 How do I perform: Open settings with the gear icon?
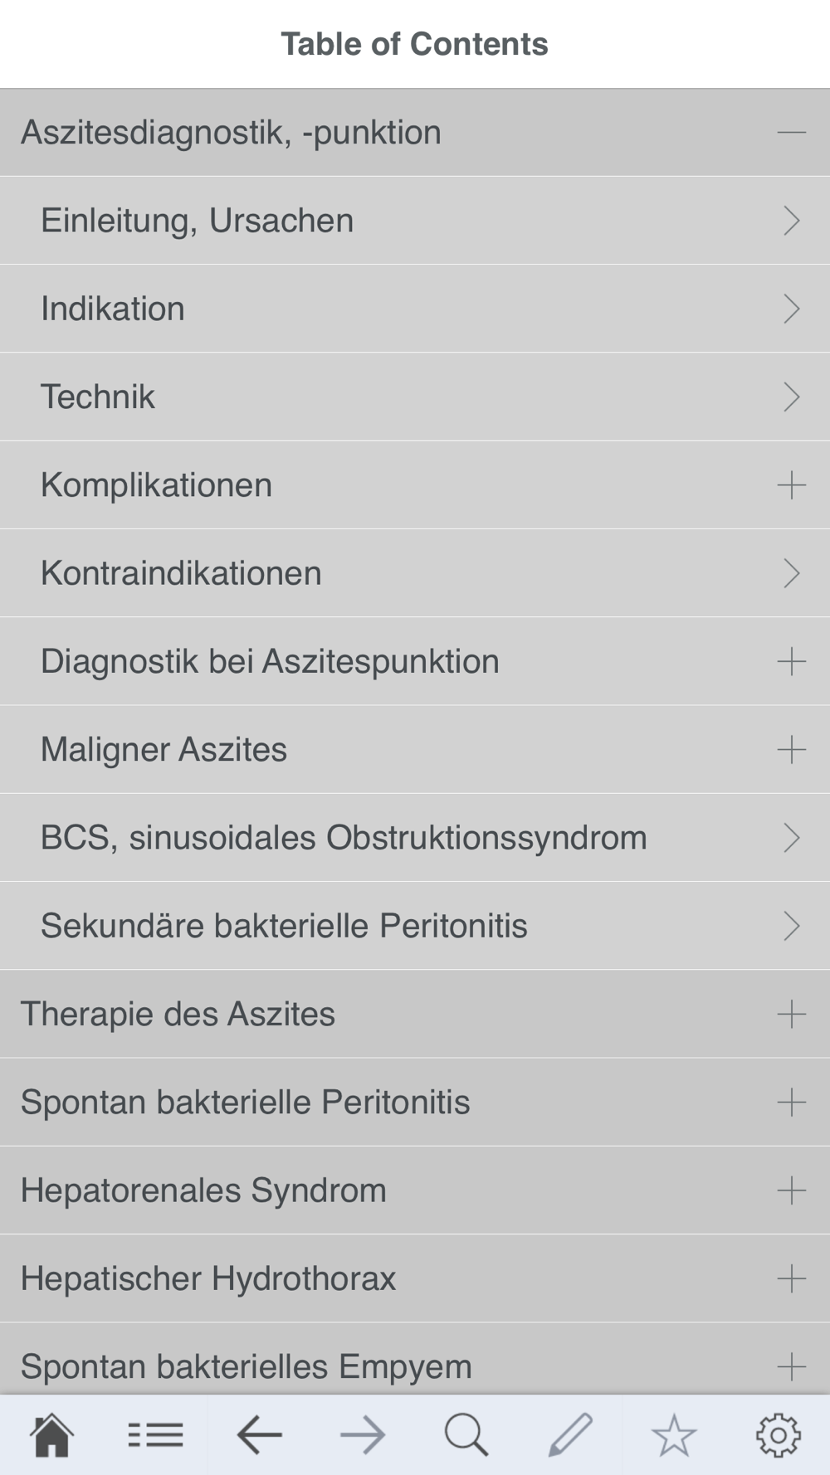[778, 1435]
